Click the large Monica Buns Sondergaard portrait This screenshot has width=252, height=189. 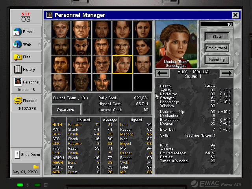[176, 44]
